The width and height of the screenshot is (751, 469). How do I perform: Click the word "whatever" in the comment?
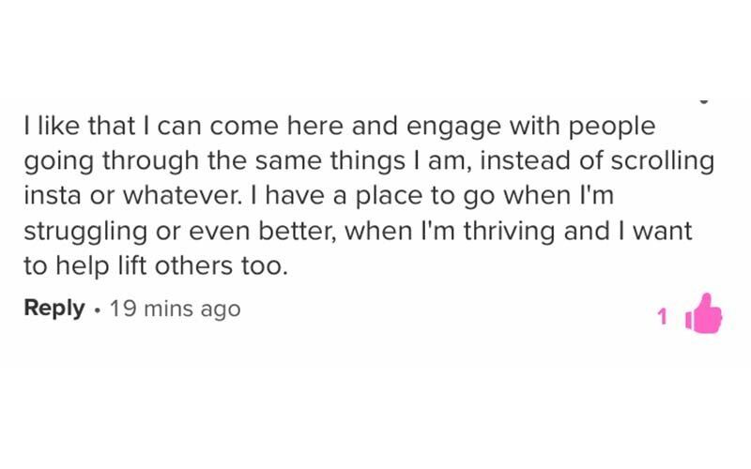coord(182,196)
